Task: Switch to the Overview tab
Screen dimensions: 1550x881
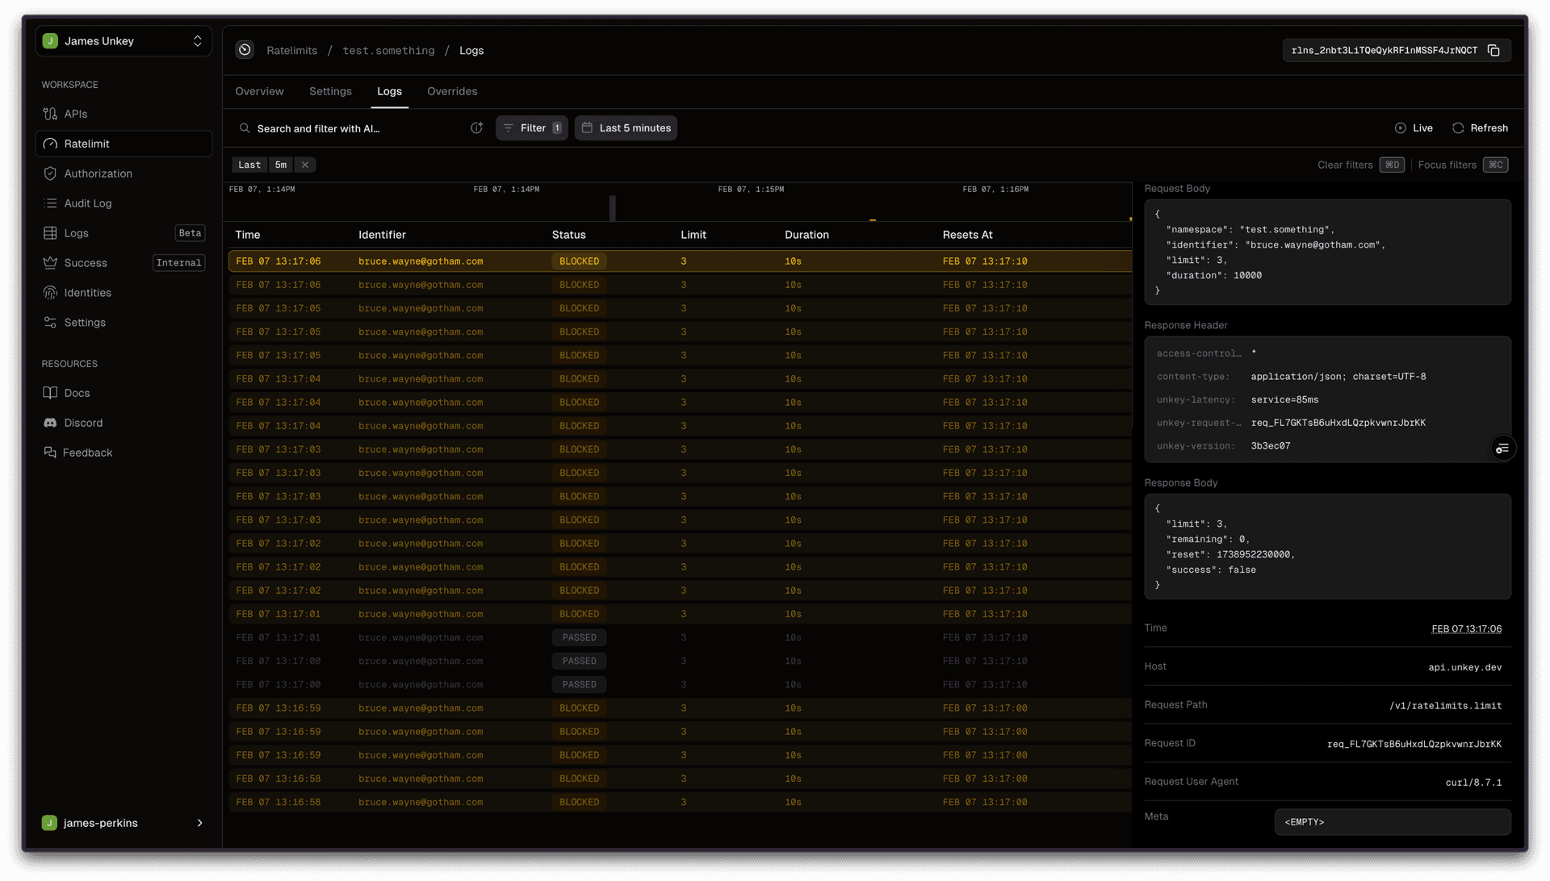Action: pyautogui.click(x=259, y=91)
